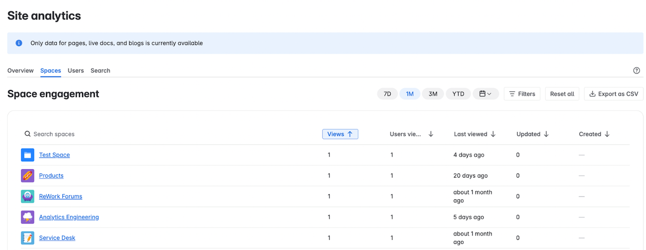Screen dimensions: 646x250
Task: Click the Space engagement heading
Action: pos(53,94)
